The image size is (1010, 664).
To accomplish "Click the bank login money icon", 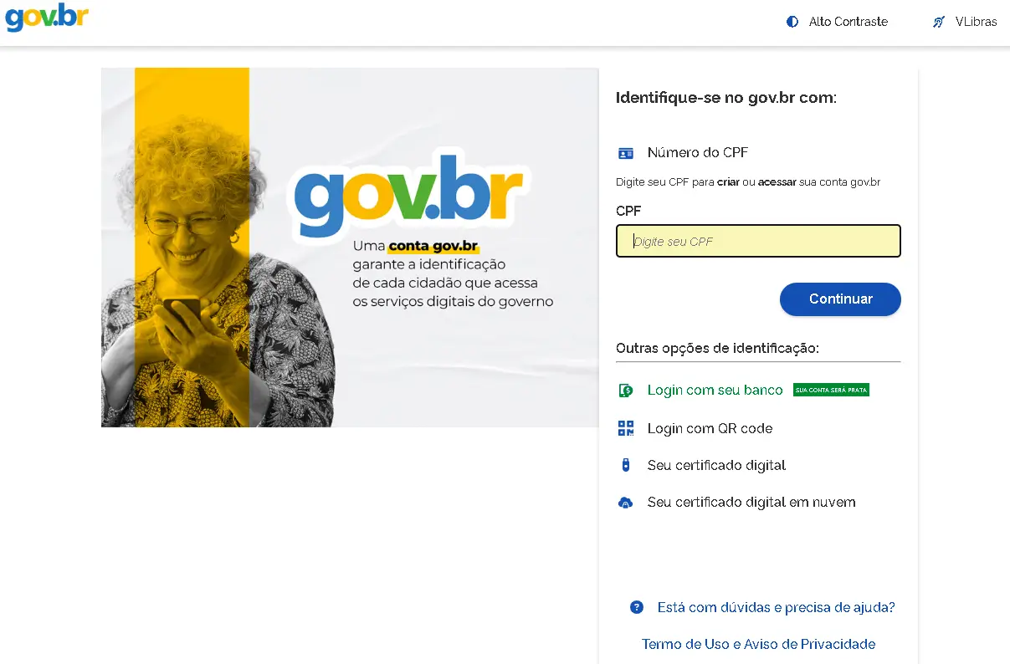I will (x=626, y=391).
